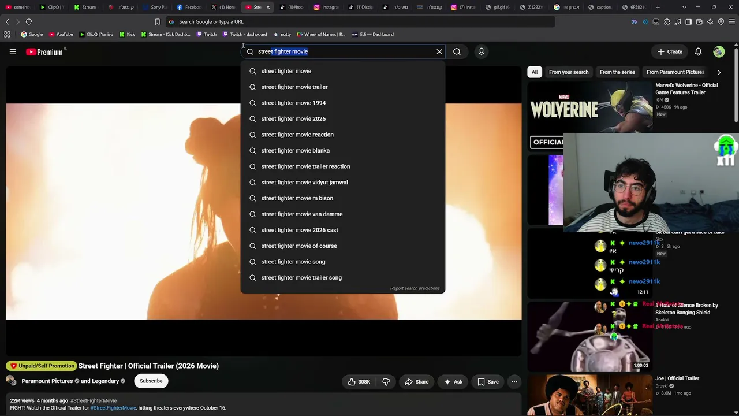Submit search with the magnifier button
This screenshot has height=416, width=739.
coord(457,51)
